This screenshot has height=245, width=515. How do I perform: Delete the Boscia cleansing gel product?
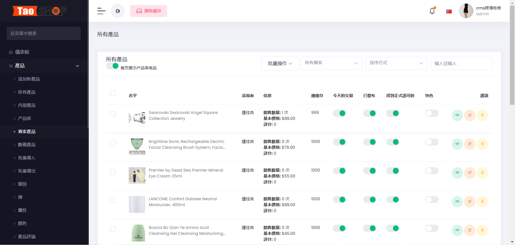coord(482,230)
